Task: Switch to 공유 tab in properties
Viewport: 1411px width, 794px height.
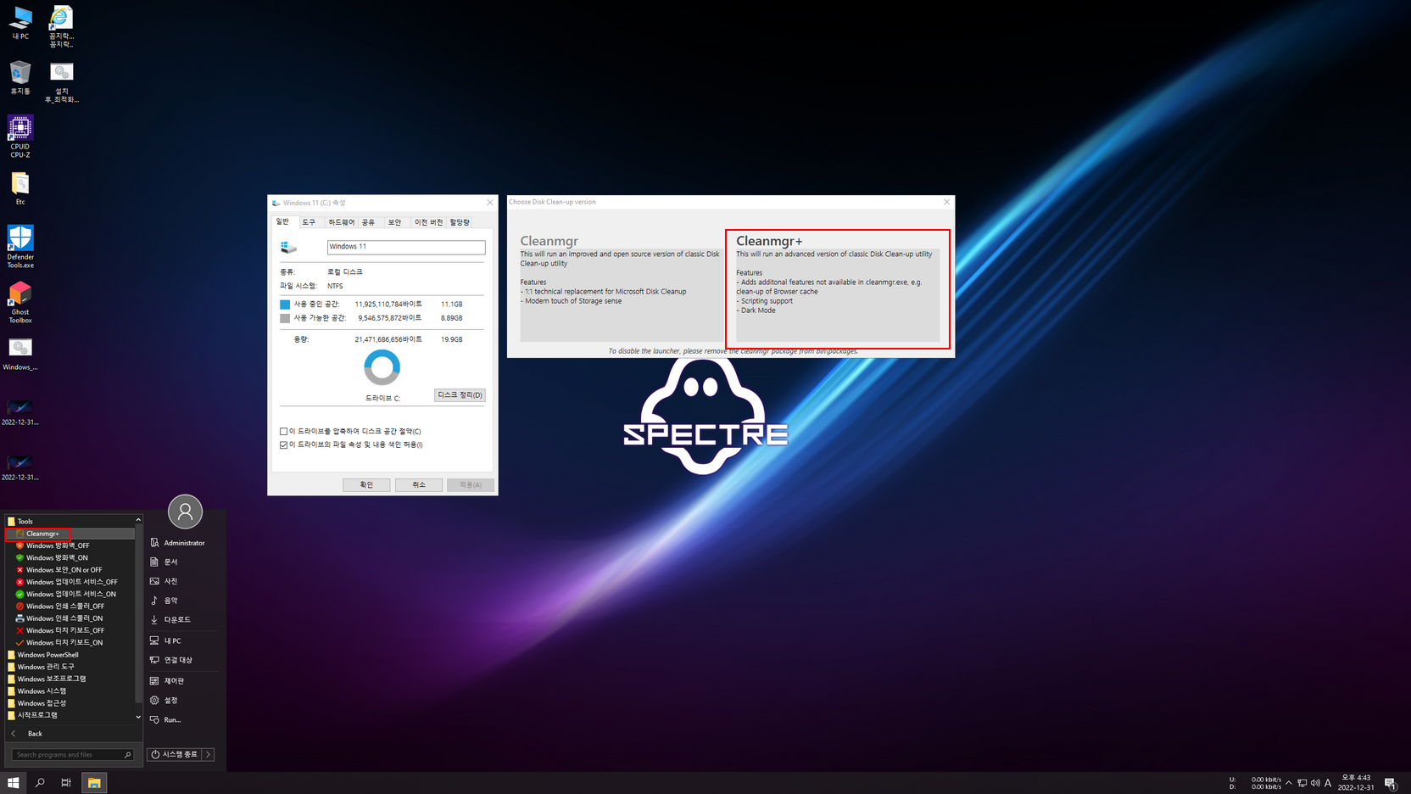Action: pos(368,222)
